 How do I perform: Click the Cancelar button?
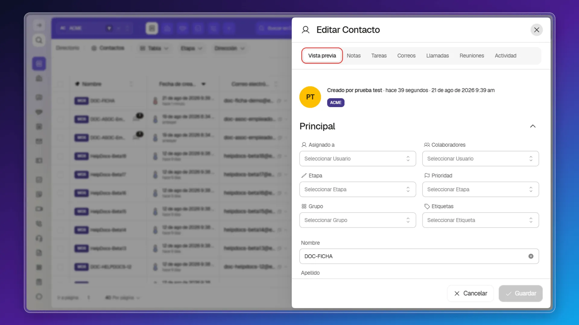(470, 293)
